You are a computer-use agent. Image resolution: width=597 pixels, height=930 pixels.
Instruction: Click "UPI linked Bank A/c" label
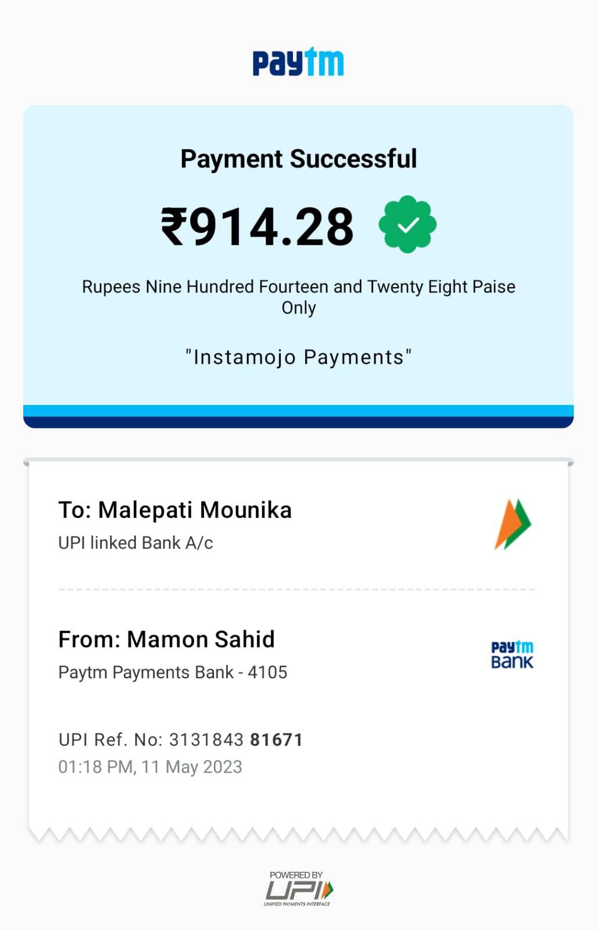point(135,543)
